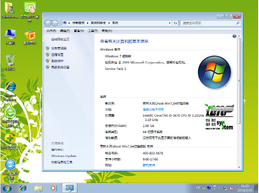Click the YLMF system logo image
This screenshot has height=193, width=259.
pos(219,117)
